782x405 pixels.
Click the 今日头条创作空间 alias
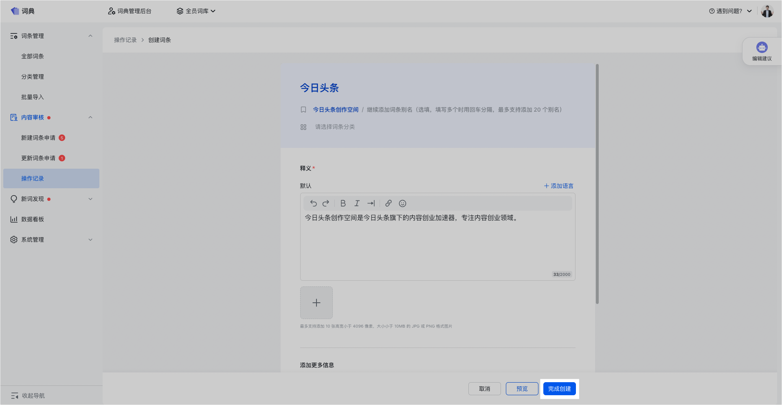point(336,110)
